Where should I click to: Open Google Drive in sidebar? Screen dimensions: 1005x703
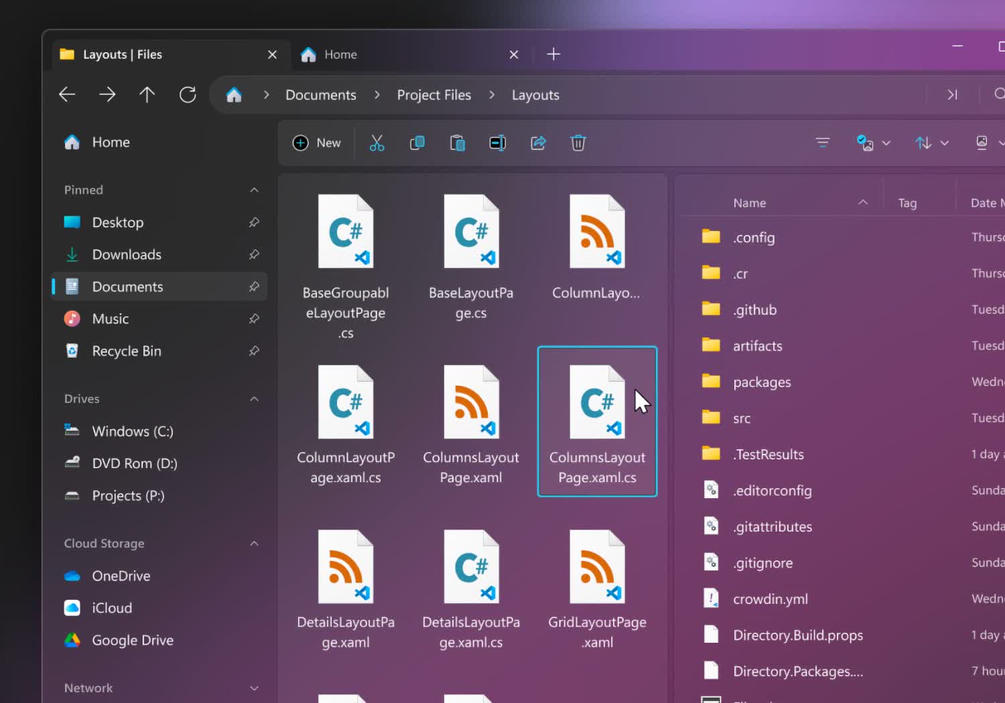tap(159, 640)
